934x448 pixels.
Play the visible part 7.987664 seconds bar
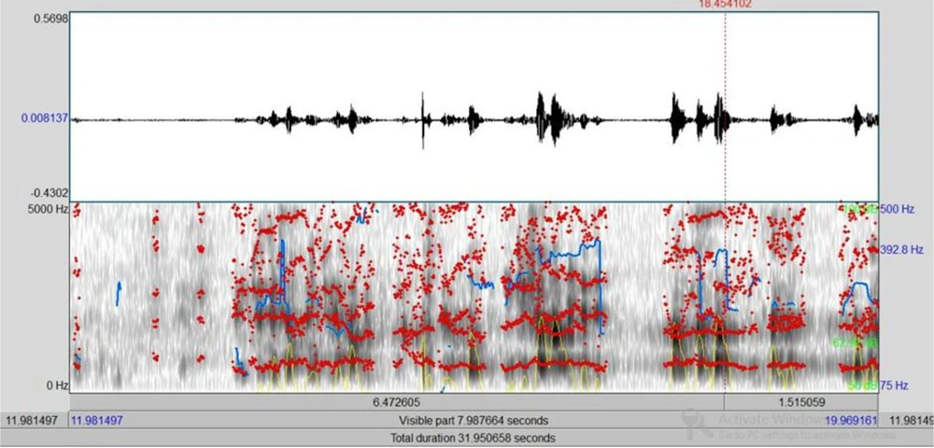pos(474,420)
